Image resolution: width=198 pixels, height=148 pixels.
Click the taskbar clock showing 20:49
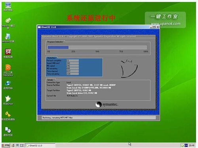(x=191, y=145)
